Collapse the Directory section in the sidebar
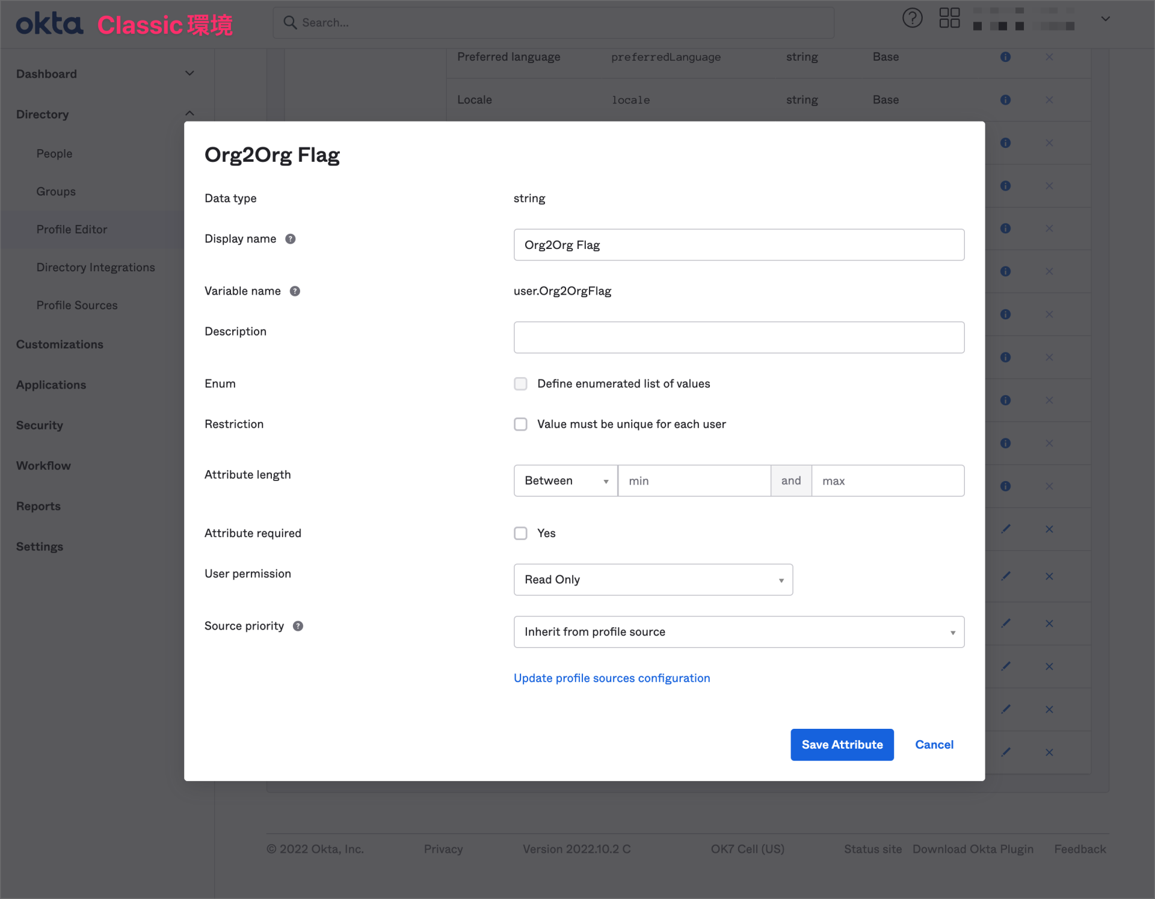 (189, 113)
